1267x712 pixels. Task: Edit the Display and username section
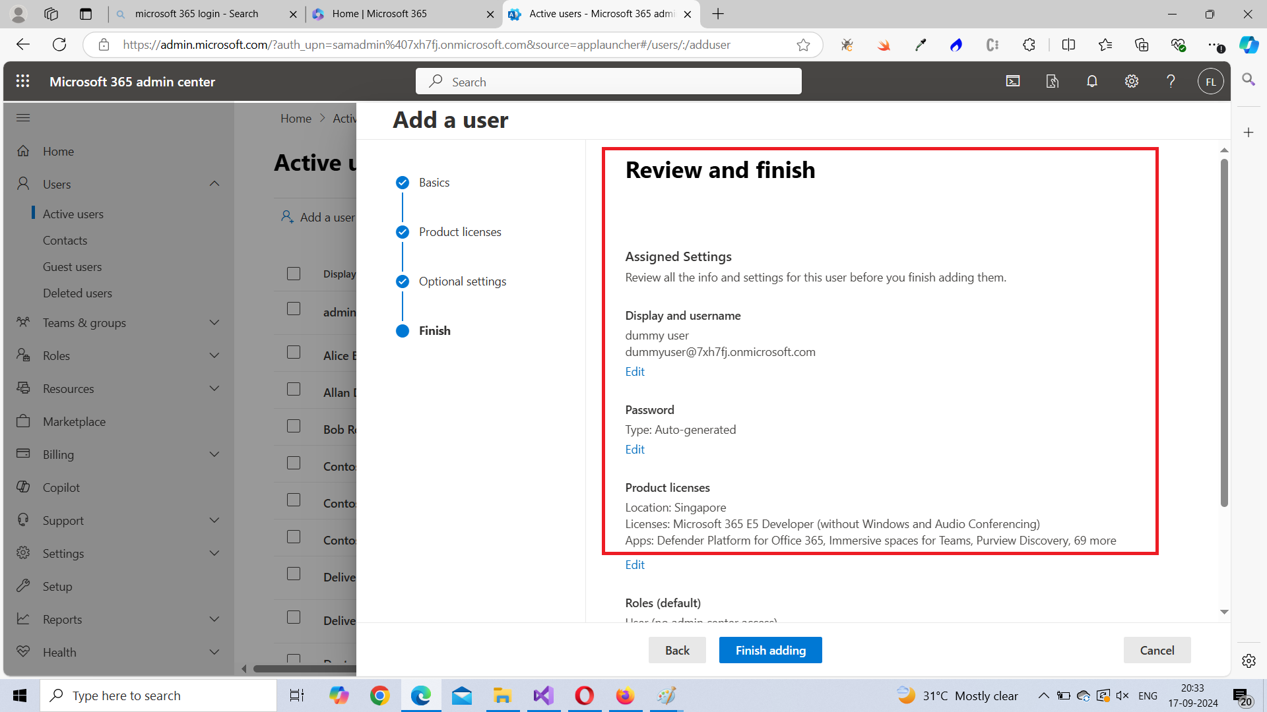coord(635,372)
